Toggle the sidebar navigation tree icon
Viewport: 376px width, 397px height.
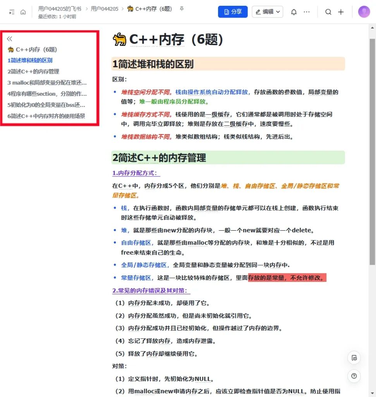click(12, 12)
